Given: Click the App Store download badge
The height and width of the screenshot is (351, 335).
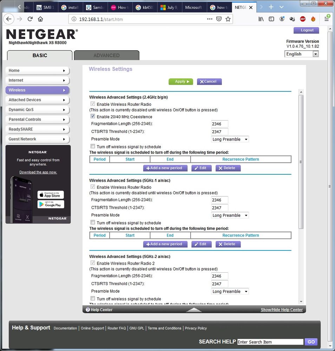Looking at the screenshot, I should [51, 195].
